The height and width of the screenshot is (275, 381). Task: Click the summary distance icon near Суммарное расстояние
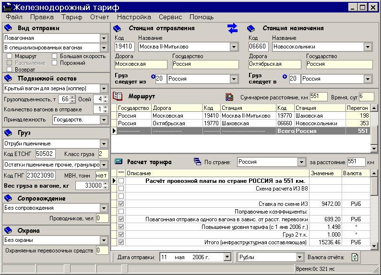(x=230, y=96)
